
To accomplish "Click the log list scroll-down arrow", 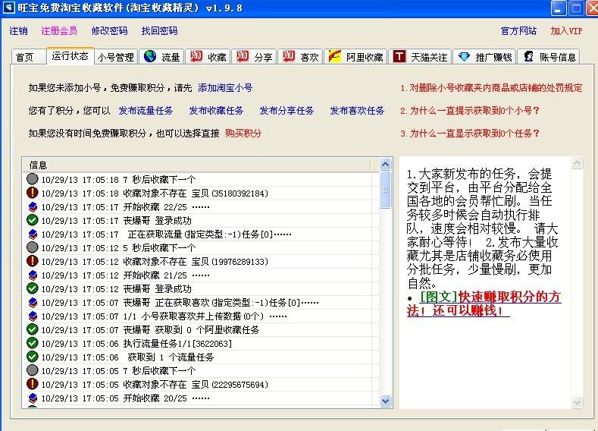I will point(386,401).
